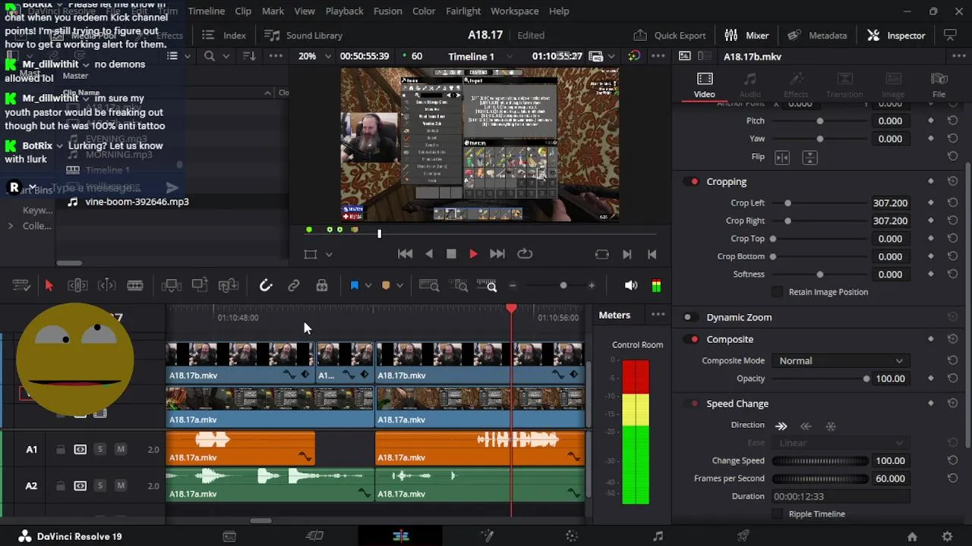972x546 pixels.
Task: Click the Full Extent Zoom icon
Action: 429,286
